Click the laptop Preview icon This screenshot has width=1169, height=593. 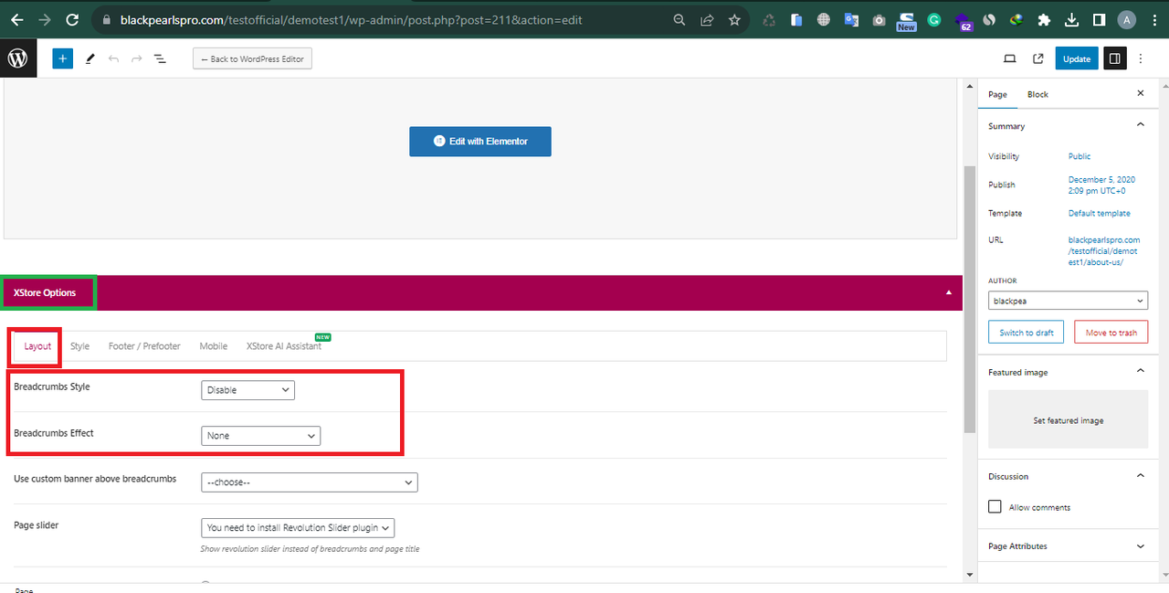pyautogui.click(x=1009, y=58)
